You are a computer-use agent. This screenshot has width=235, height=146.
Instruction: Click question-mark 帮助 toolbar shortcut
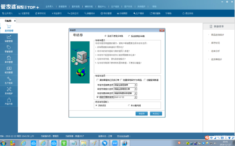[169, 13]
